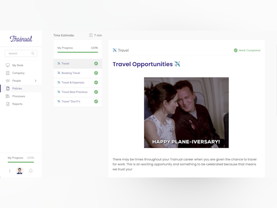Screen dimensions: 277x208
Task: Click the People group icon
Action: click(x=7, y=80)
